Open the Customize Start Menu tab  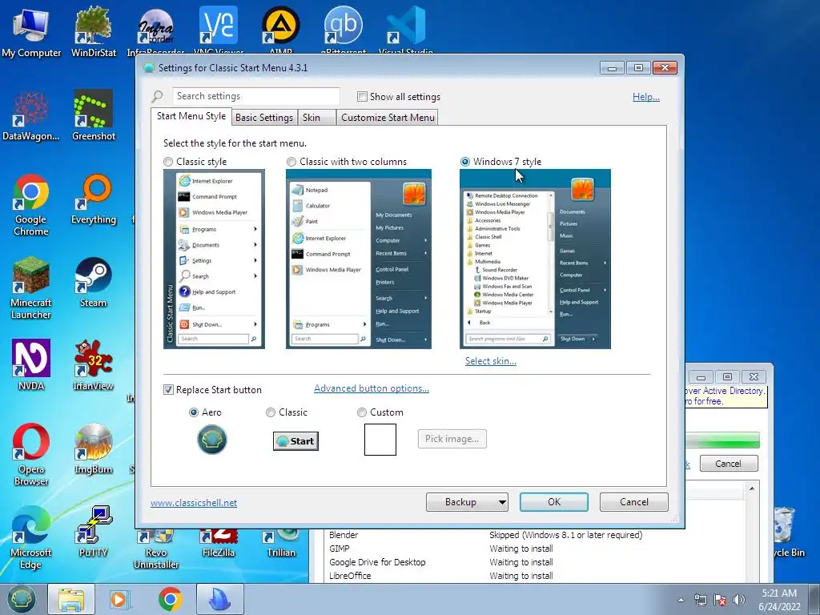(x=388, y=118)
